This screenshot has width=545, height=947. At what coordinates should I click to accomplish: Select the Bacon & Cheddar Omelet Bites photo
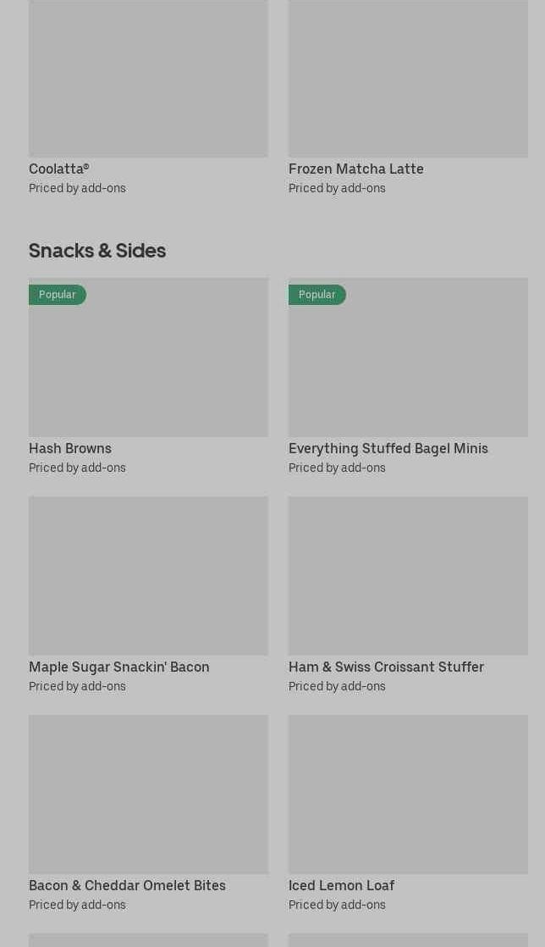tap(148, 794)
